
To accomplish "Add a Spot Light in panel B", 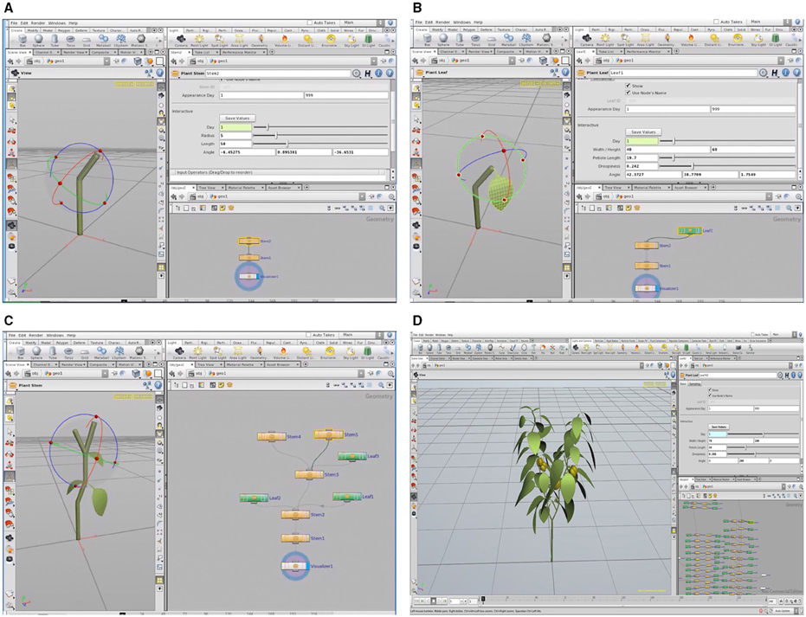I will tap(626, 40).
